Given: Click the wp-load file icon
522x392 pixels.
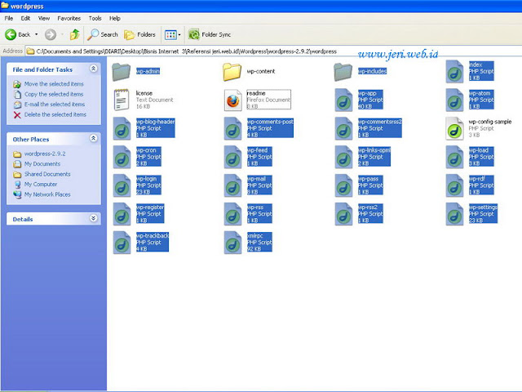Looking at the screenshot, I should click(x=454, y=157).
